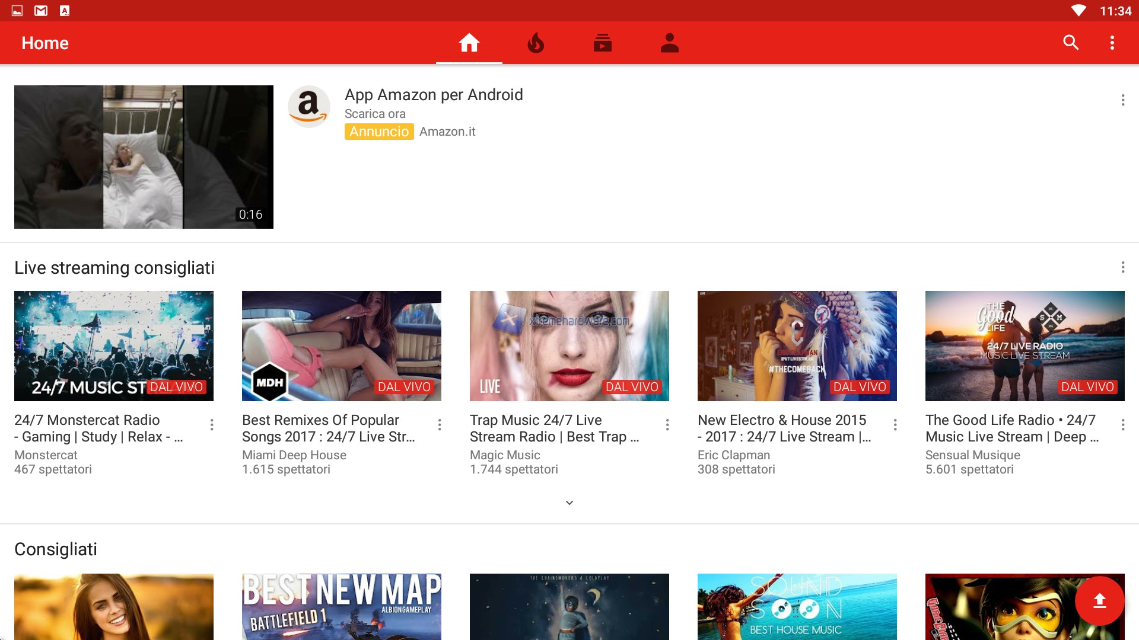Open the Battlefield 1 Best New Map video
Screen dimensions: 1139x640
(x=341, y=606)
